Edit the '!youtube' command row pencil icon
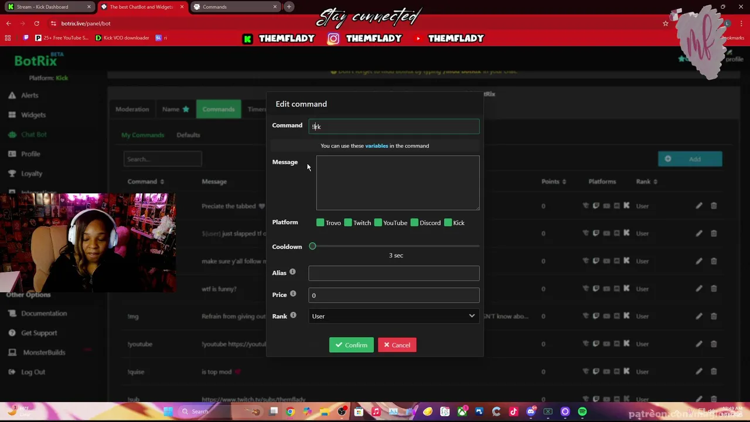The image size is (750, 422). 699,344
